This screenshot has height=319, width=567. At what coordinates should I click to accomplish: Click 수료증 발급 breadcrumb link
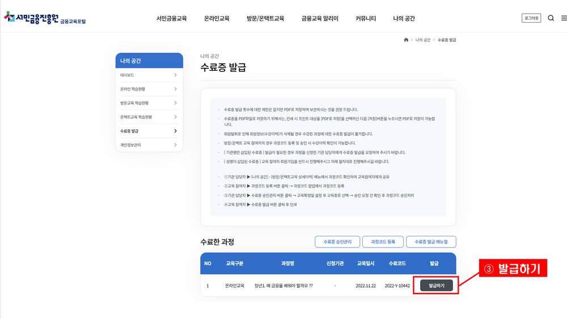pos(447,40)
